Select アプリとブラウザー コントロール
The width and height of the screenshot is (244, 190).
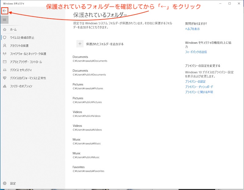(x=26, y=62)
